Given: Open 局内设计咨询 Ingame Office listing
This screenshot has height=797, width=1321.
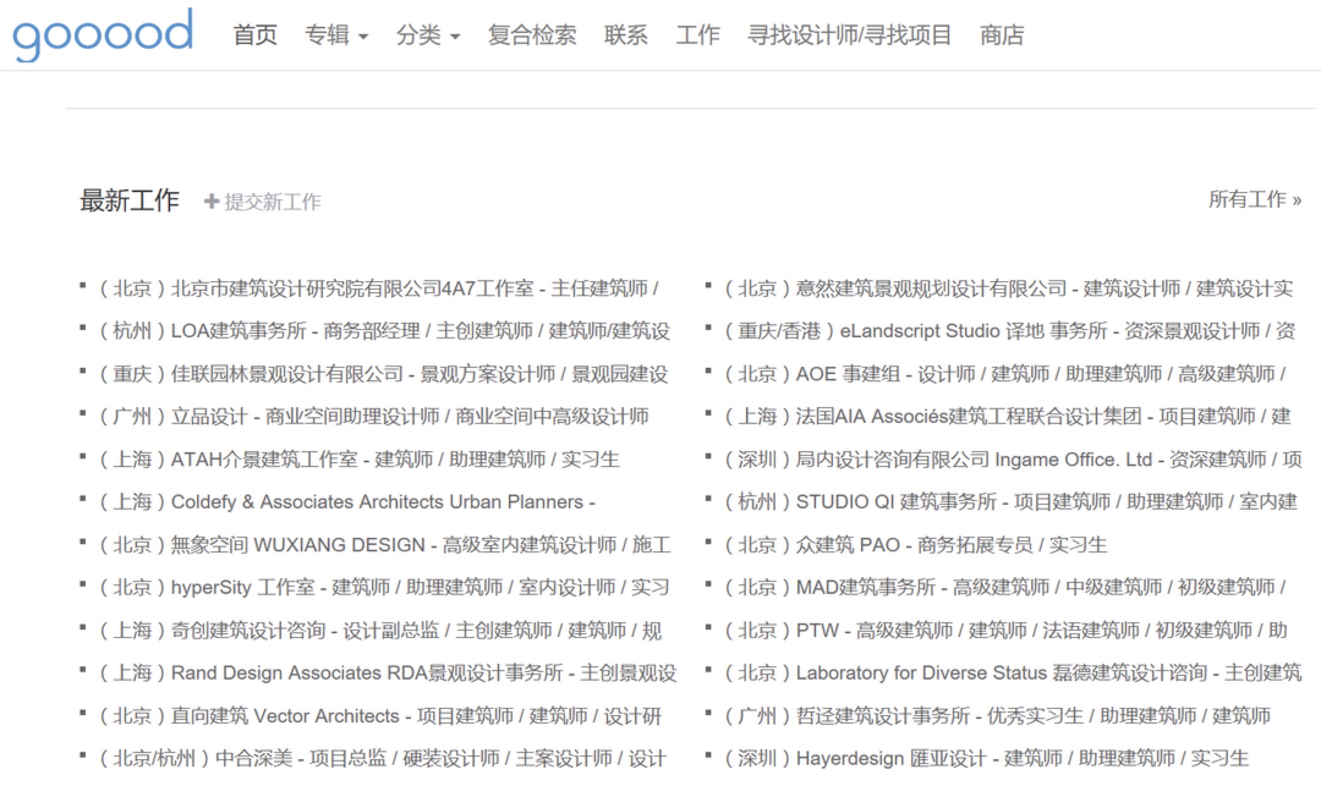Looking at the screenshot, I should click(1013, 459).
